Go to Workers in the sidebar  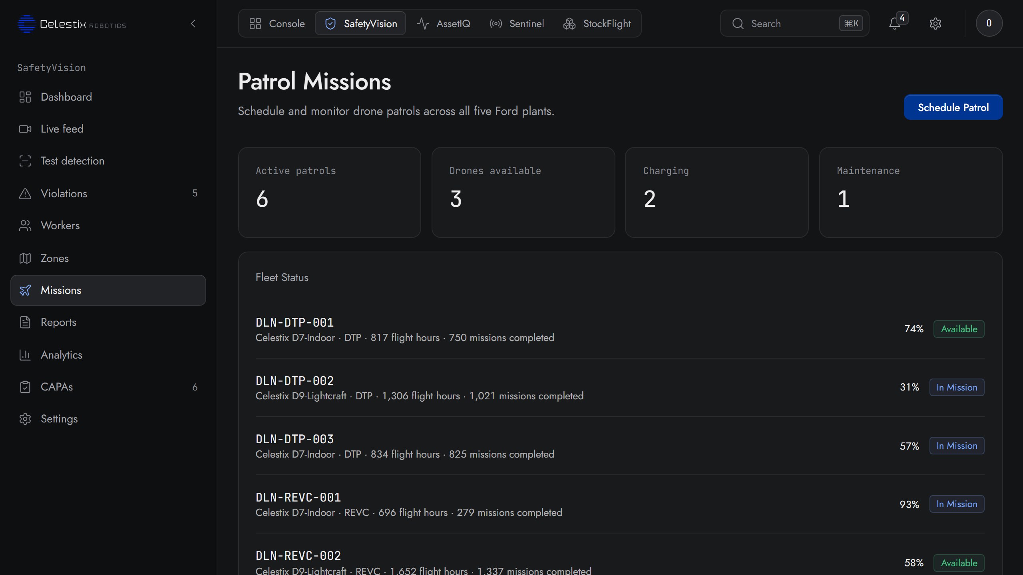point(108,226)
